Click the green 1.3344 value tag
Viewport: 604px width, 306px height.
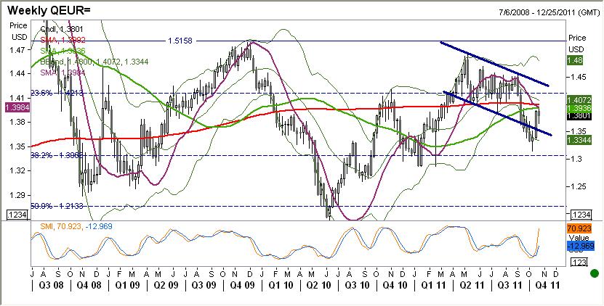579,139
